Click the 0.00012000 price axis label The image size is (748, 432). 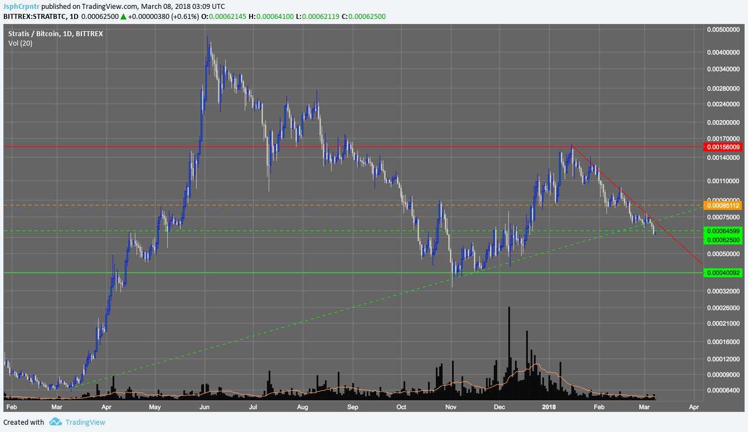(x=724, y=360)
